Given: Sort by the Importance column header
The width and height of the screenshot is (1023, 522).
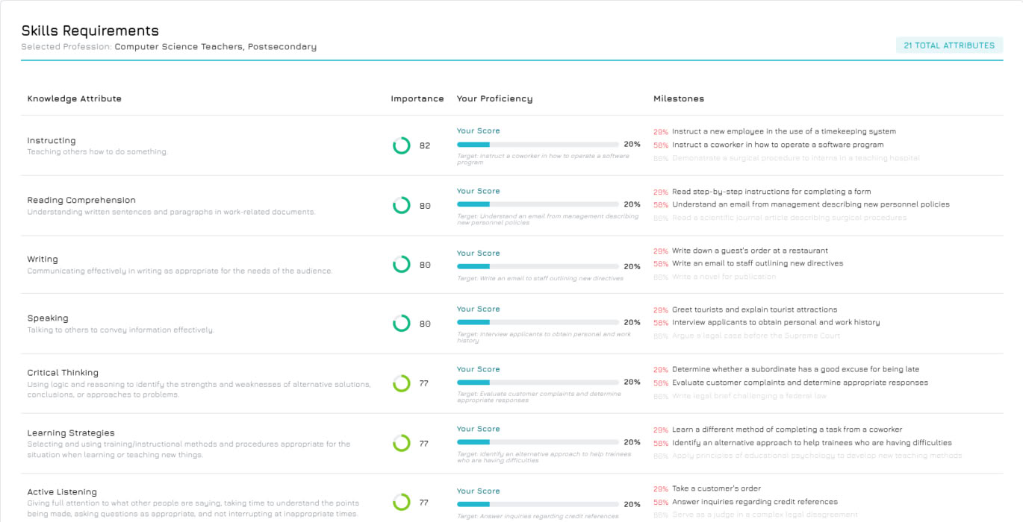Looking at the screenshot, I should [x=417, y=98].
